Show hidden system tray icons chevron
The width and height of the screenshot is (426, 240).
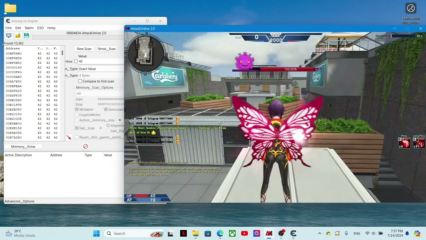point(319,233)
